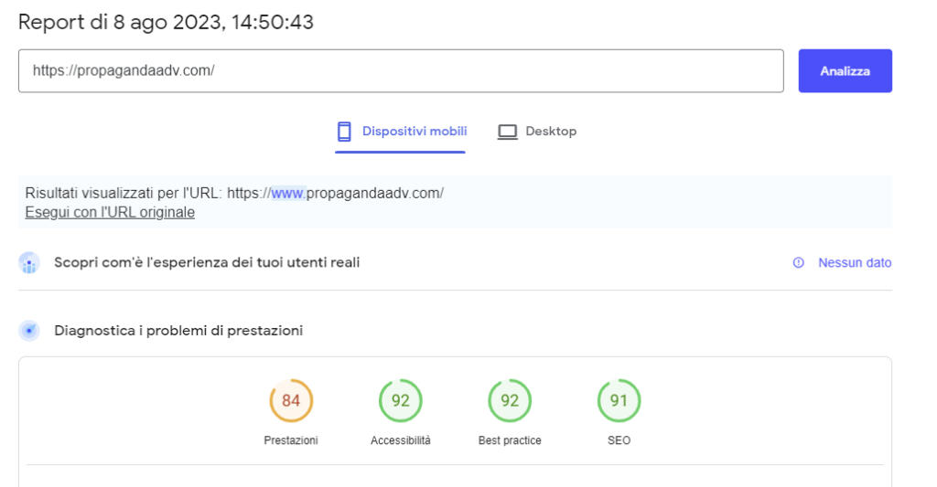Viewport: 937px width, 487px height.
Task: Click the Risultati visualizzati per l'URL text
Action: click(x=234, y=194)
